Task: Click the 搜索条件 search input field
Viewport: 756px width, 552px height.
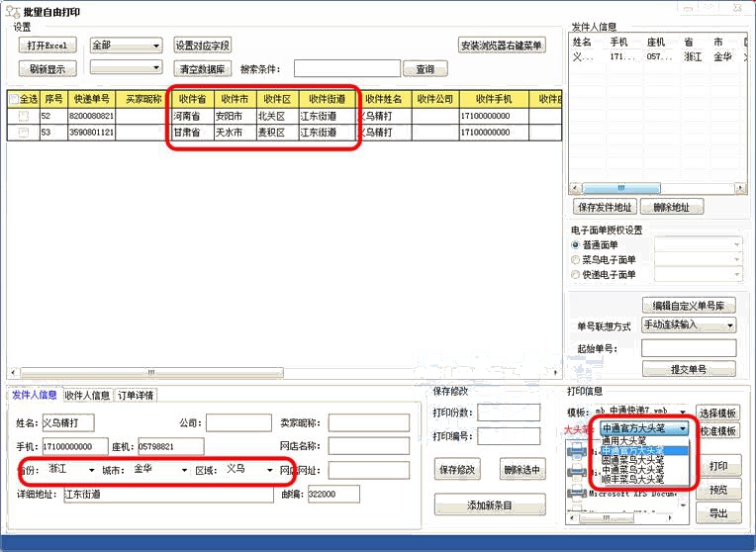Action: pyautogui.click(x=345, y=68)
